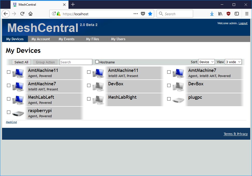Viewport: 252px width, 176px height.
Task: Bookmark page with the star icon
Action: point(150,14)
